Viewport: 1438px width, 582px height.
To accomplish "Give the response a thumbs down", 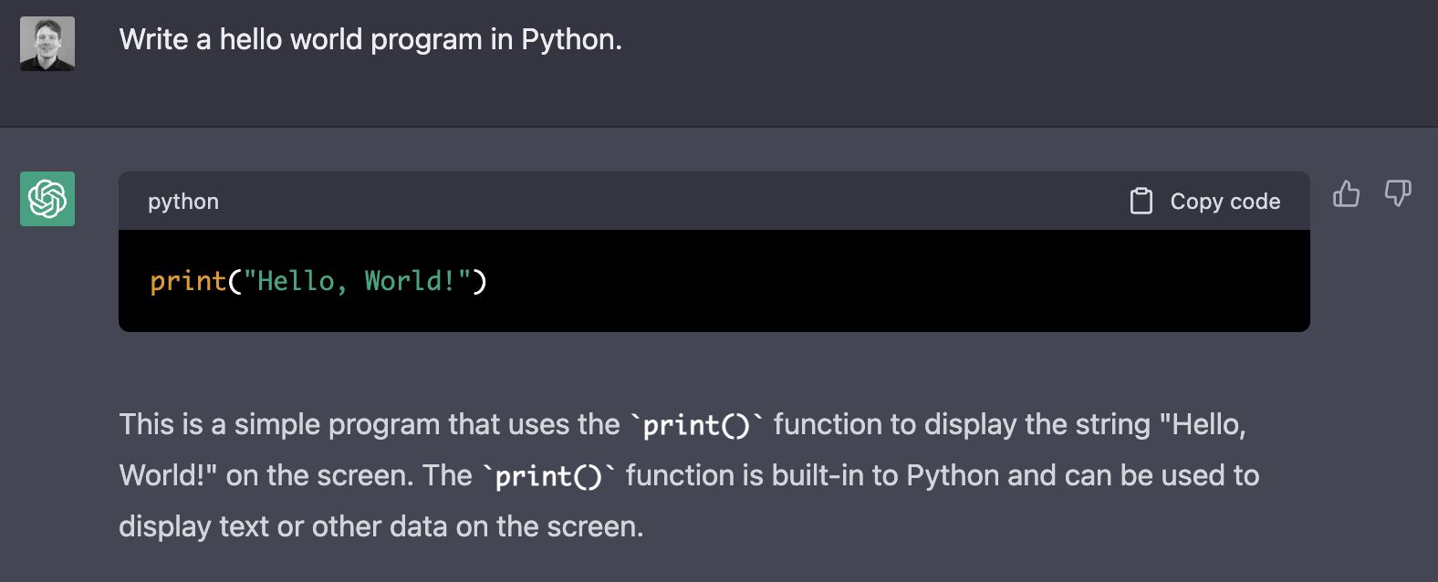I will click(1397, 193).
